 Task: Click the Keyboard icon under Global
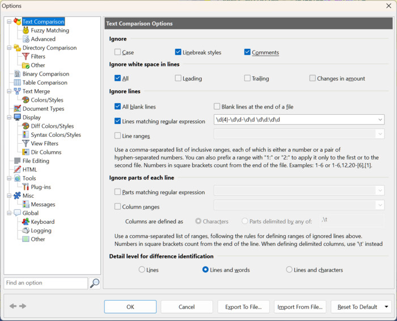26,222
